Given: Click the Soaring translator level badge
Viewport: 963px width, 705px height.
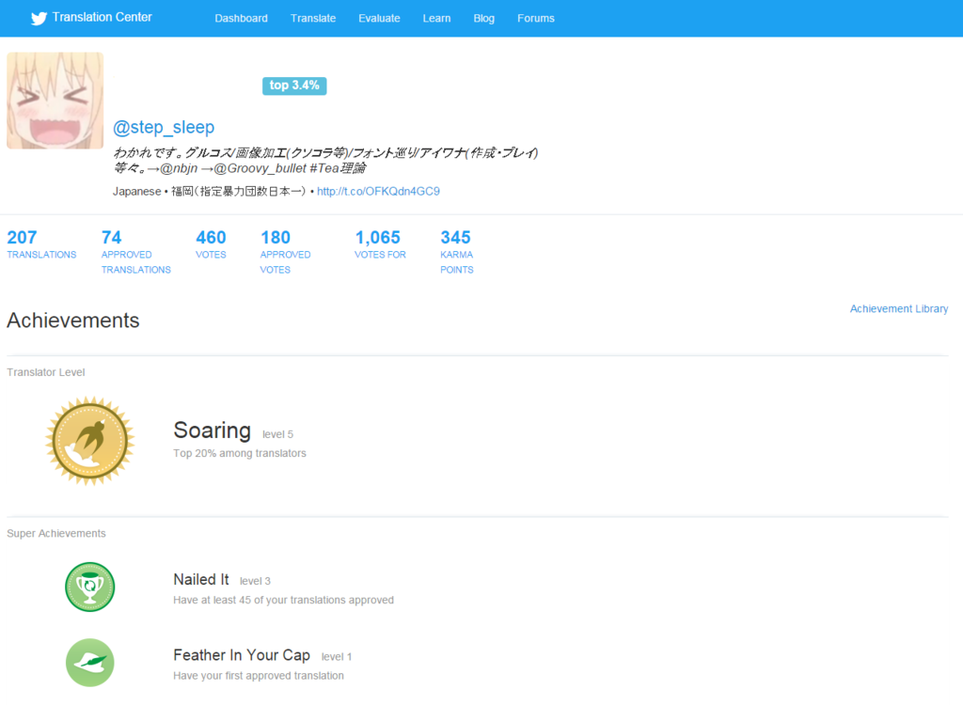Looking at the screenshot, I should pos(89,441).
